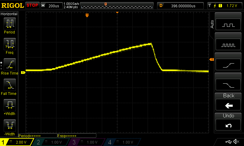Viewport: 244px width, 146px height.
Task: Click the waveform memory overview bar
Action: [x=117, y=6]
